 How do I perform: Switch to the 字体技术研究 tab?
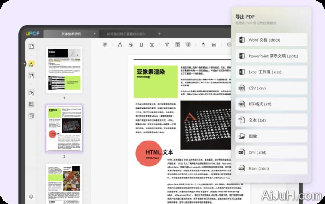click(x=71, y=33)
